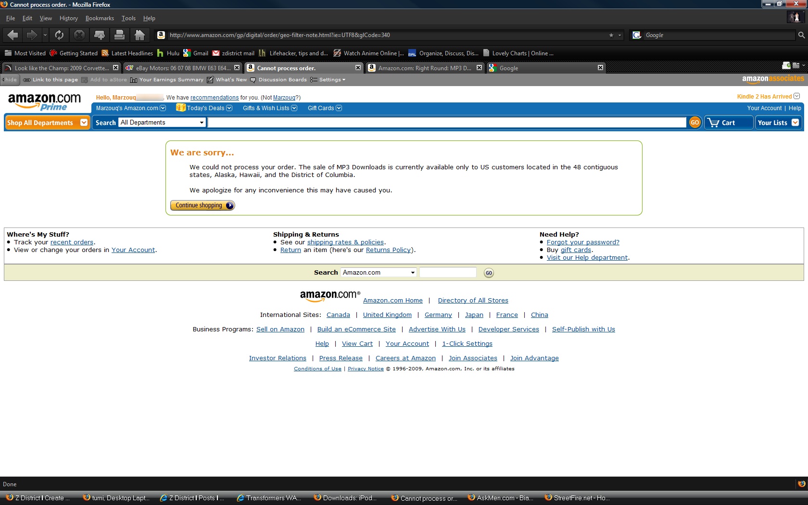Click the main Amazon search text field
Screen dimensions: 808x505
(446, 123)
